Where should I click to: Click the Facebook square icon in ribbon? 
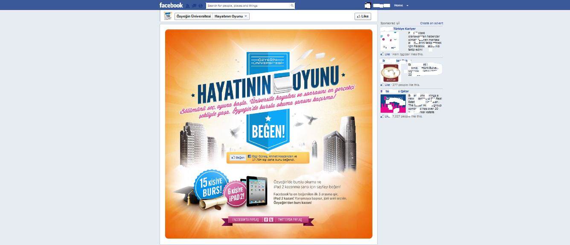[266, 219]
